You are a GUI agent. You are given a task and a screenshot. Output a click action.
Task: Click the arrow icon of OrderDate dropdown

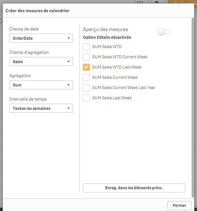coord(69,38)
